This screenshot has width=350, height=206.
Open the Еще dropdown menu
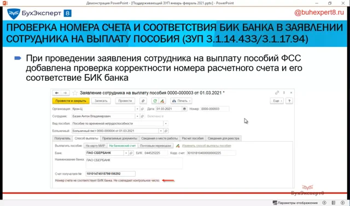coord(277,101)
